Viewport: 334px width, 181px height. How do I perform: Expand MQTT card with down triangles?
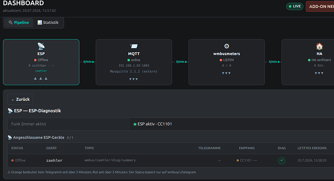[134, 79]
